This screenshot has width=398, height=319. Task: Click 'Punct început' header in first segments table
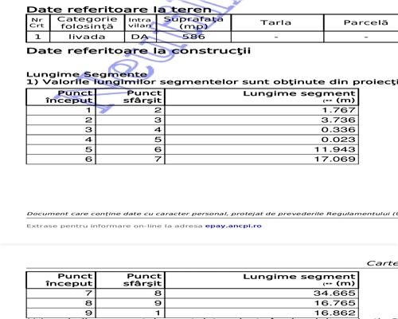coord(61,96)
